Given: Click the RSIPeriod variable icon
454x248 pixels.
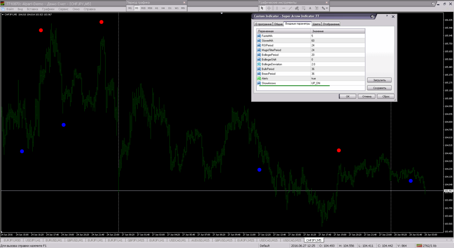Looking at the screenshot, I should pos(259,45).
